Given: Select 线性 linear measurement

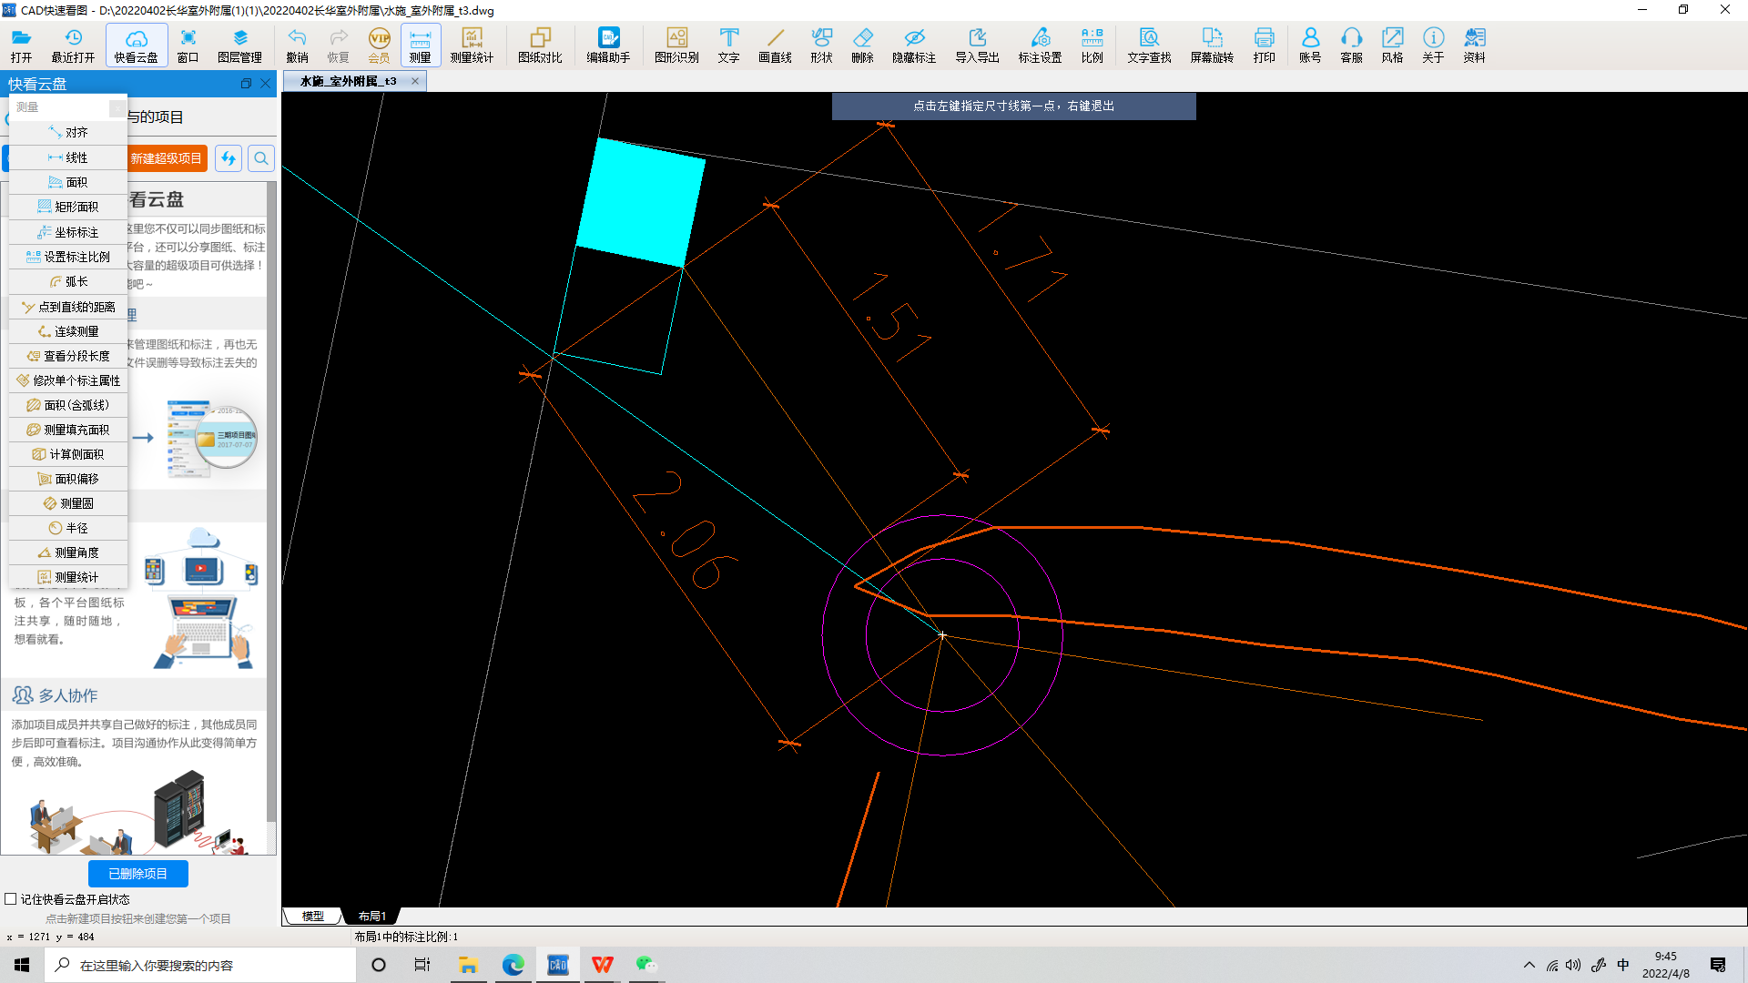Looking at the screenshot, I should coord(68,157).
